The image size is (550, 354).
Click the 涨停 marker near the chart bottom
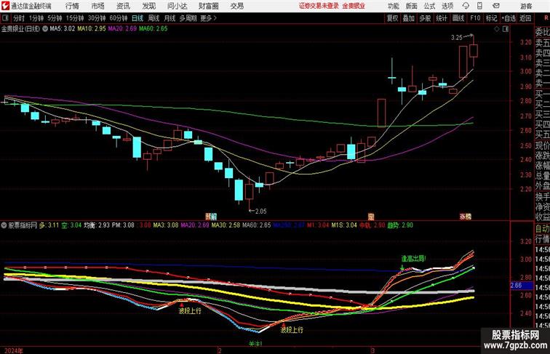[x=466, y=217]
